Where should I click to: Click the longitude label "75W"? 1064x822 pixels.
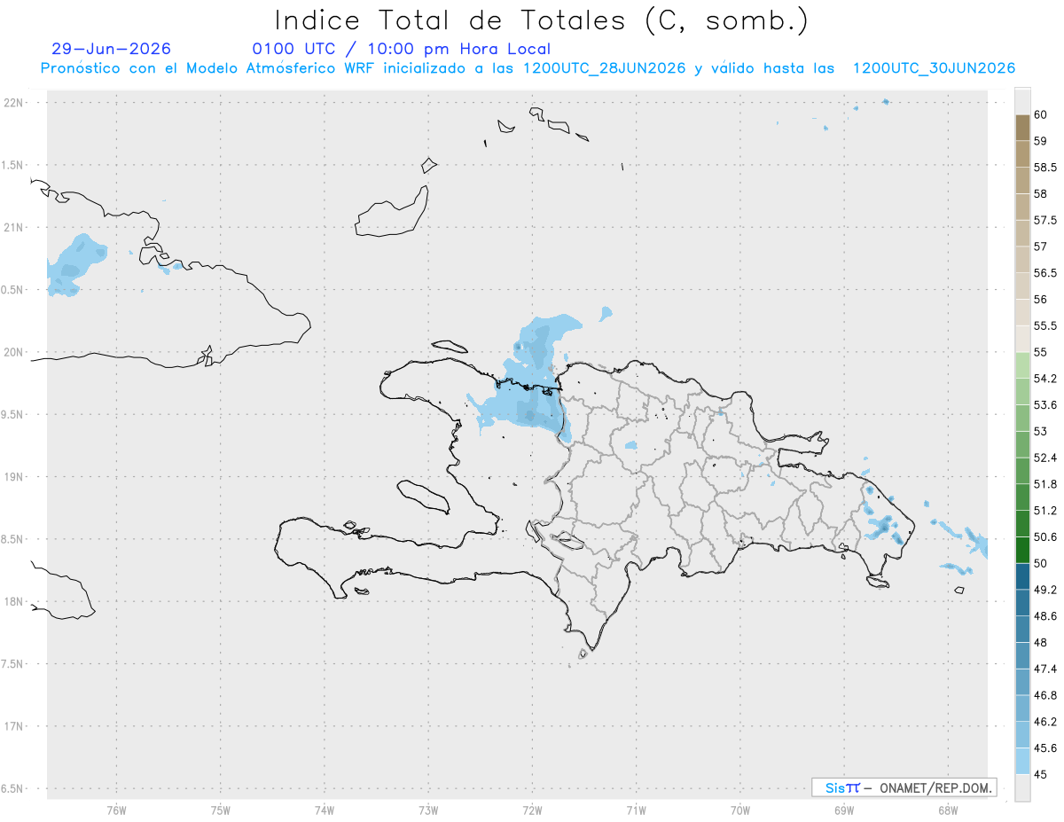tap(221, 810)
